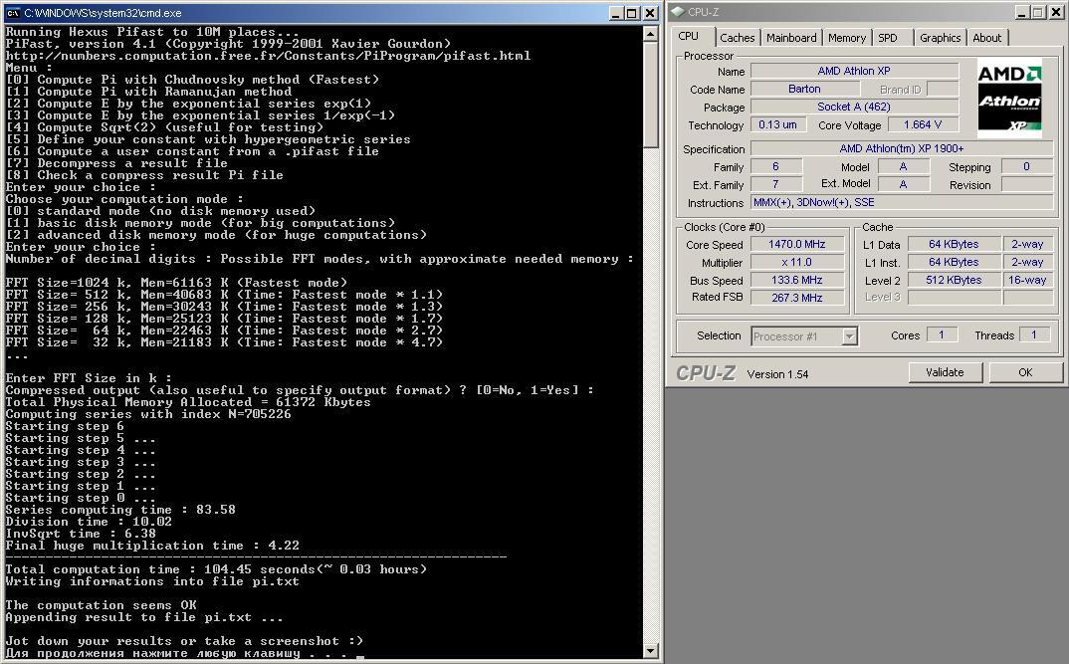Click the Cores count field
The image size is (1069, 664).
(942, 334)
